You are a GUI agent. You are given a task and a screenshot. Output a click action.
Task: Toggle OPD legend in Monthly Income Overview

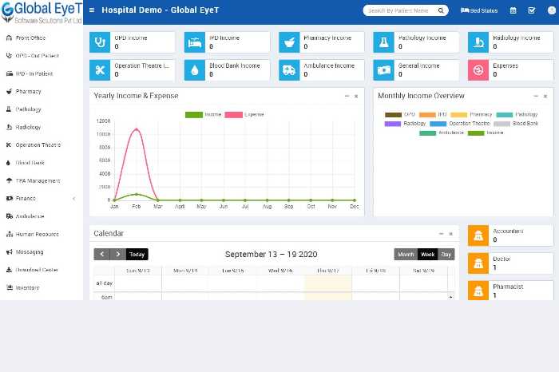coord(399,114)
